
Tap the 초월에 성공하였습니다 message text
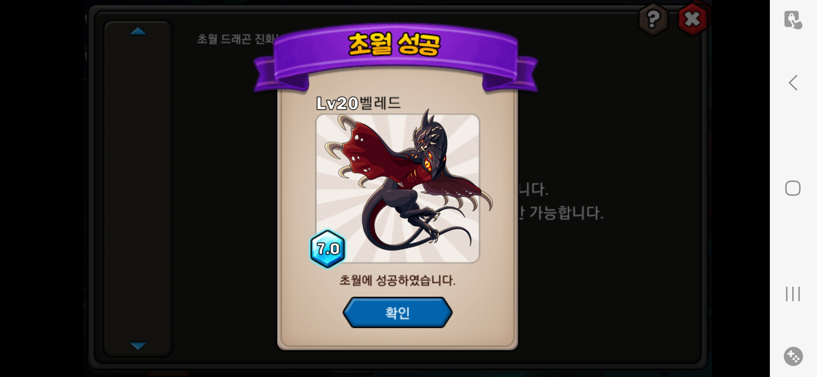click(x=397, y=280)
